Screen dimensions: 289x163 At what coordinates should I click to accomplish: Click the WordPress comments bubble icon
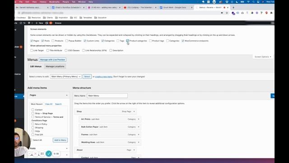point(29,23)
